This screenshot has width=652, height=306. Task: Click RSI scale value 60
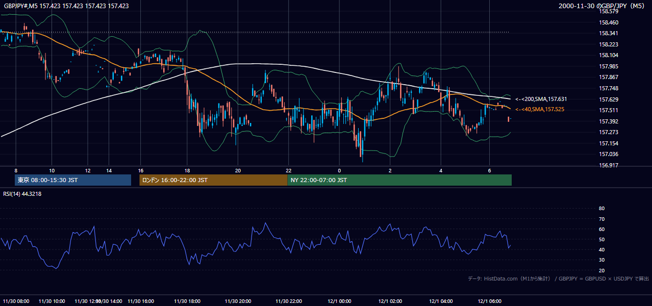coord(601,229)
